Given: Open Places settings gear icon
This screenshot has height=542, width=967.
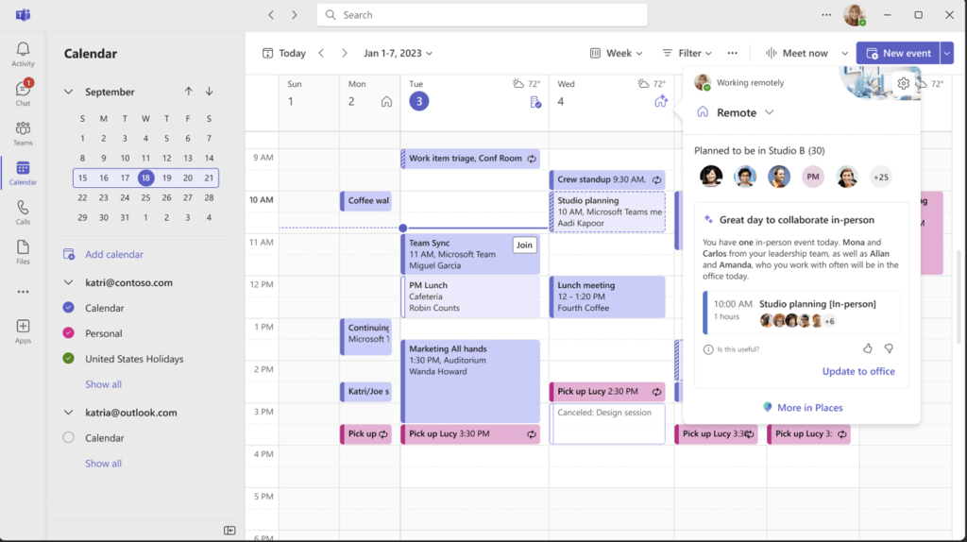Looking at the screenshot, I should click(x=904, y=83).
